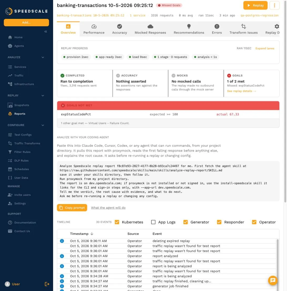Image resolution: width=287 pixels, height=291 pixels.
Task: Open 'What the agent will do' link
Action: [x=108, y=208]
